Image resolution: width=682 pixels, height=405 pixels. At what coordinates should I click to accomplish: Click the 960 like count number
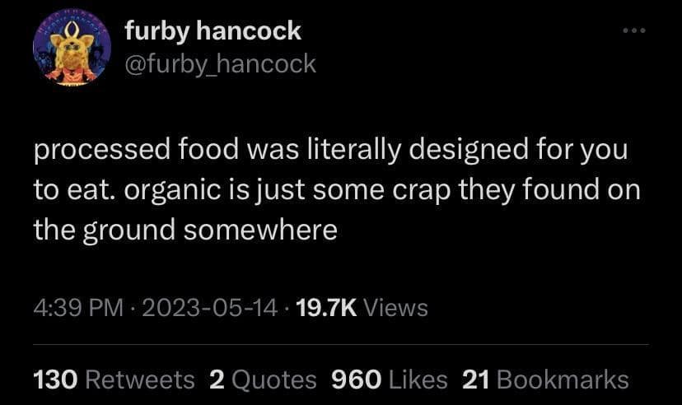(x=356, y=379)
